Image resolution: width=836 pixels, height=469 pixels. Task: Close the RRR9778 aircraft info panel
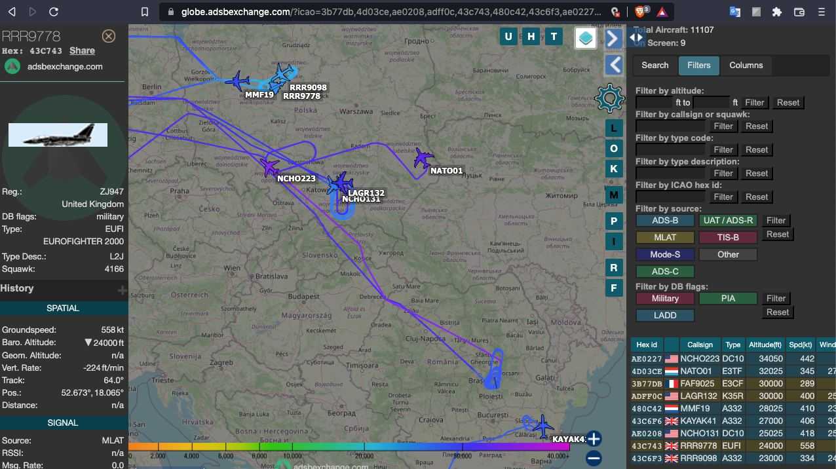tap(109, 36)
